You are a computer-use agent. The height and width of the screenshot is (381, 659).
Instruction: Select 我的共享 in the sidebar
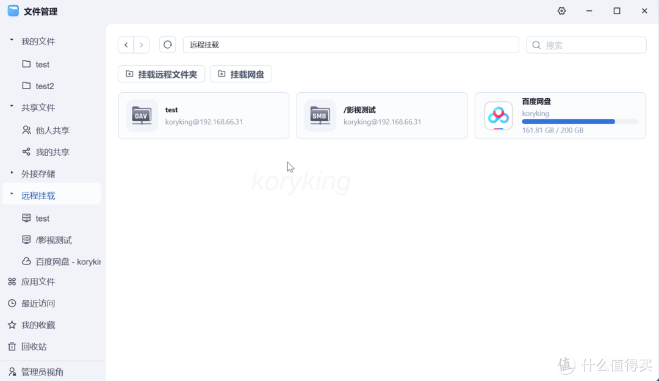tap(46, 151)
